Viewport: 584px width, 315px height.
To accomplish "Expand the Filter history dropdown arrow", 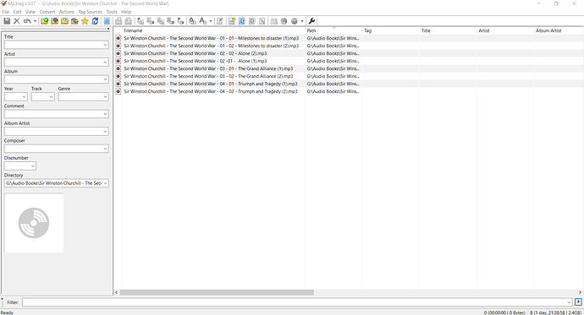I will (569, 302).
